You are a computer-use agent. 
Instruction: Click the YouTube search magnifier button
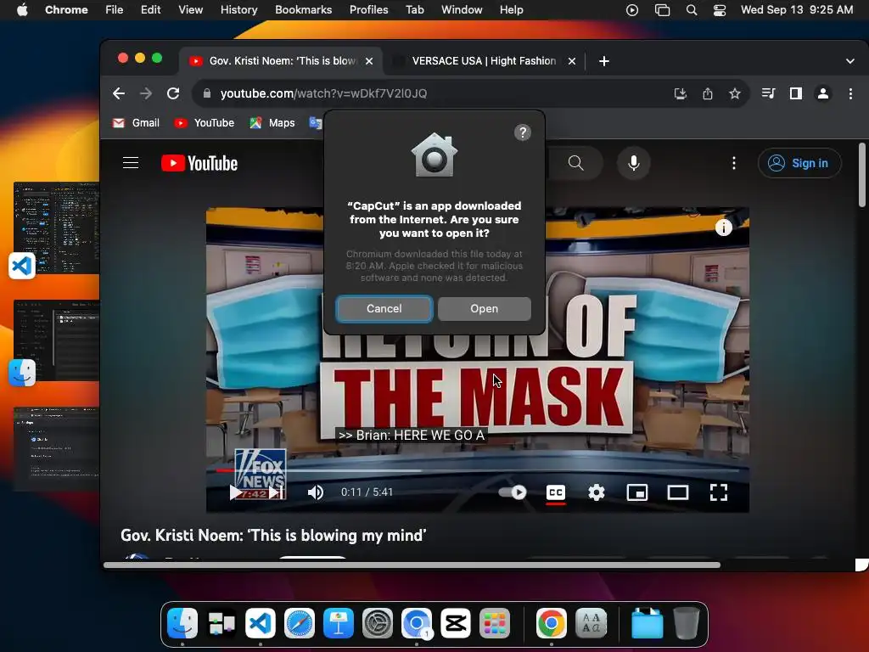[x=576, y=163]
